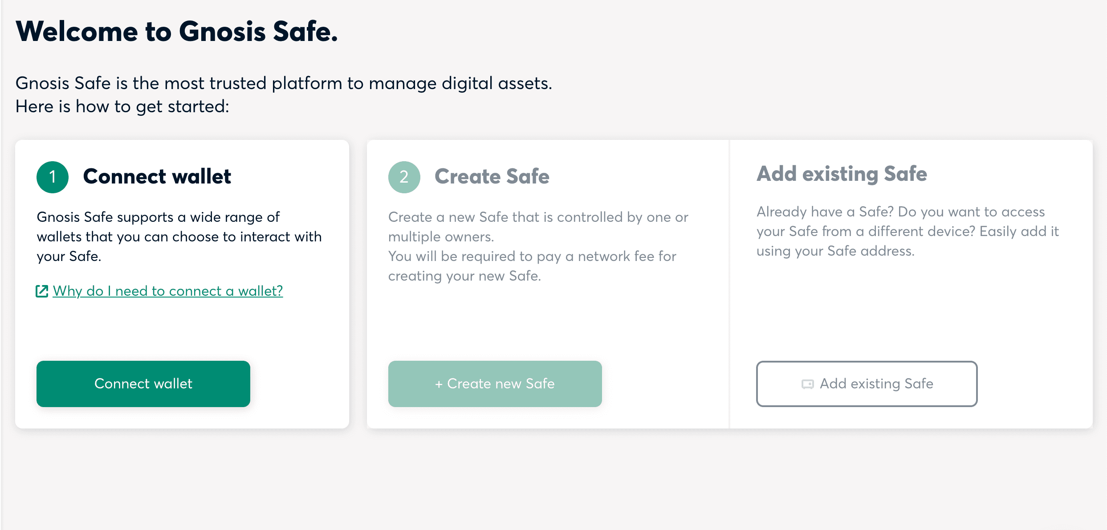Click the step 1 numbered circle

tap(53, 177)
